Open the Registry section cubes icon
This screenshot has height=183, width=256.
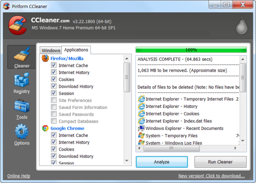pyautogui.click(x=22, y=80)
